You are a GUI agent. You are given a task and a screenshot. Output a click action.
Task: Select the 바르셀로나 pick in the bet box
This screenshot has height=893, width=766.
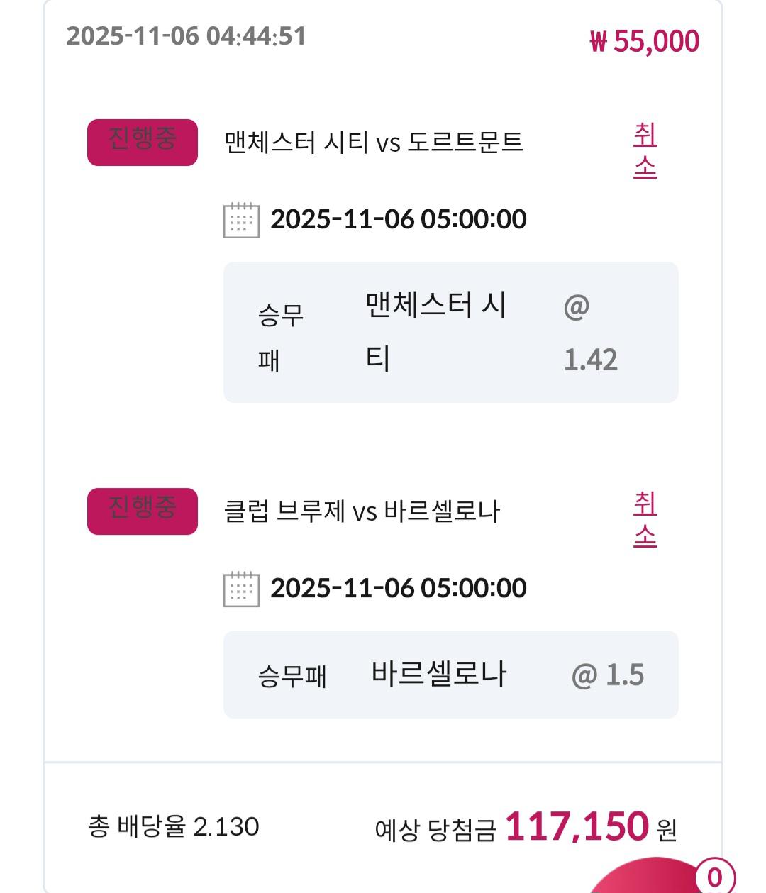(439, 674)
